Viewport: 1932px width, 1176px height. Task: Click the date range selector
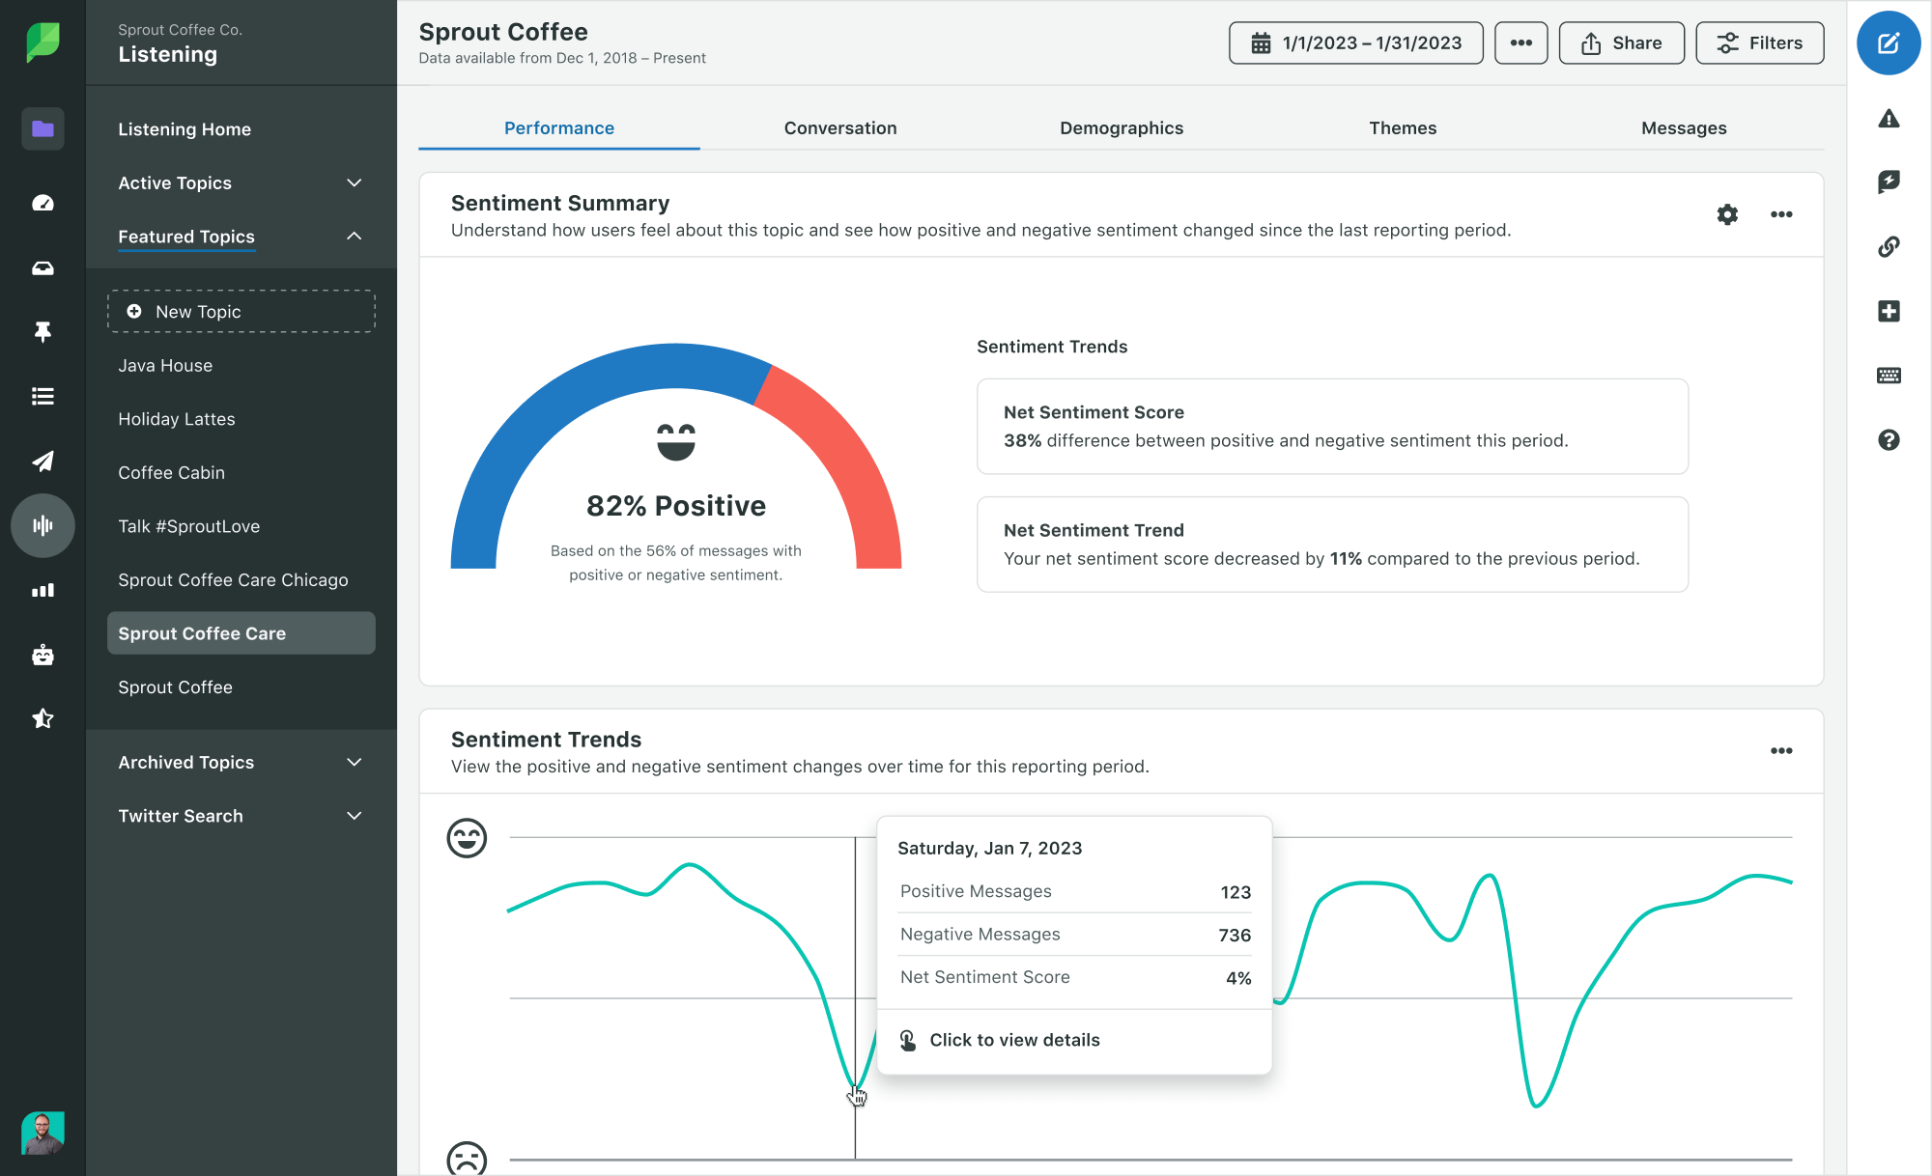pyautogui.click(x=1356, y=42)
